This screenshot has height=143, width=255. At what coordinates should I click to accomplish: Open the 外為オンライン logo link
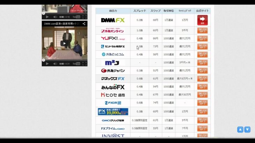tap(113, 31)
